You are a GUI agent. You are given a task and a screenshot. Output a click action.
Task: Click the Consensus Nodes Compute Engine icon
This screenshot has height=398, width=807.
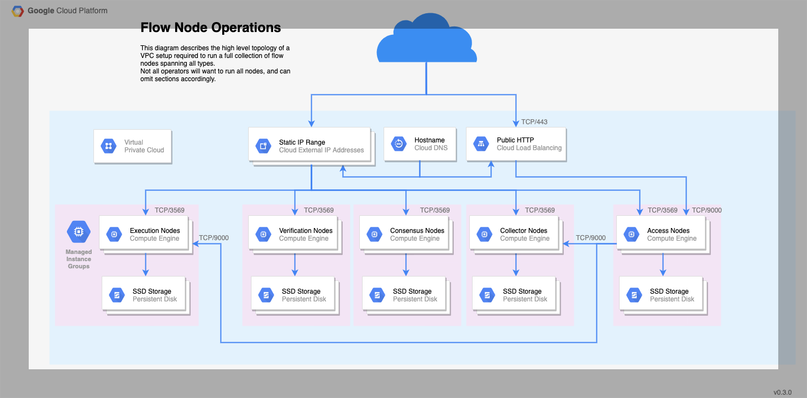(x=374, y=234)
